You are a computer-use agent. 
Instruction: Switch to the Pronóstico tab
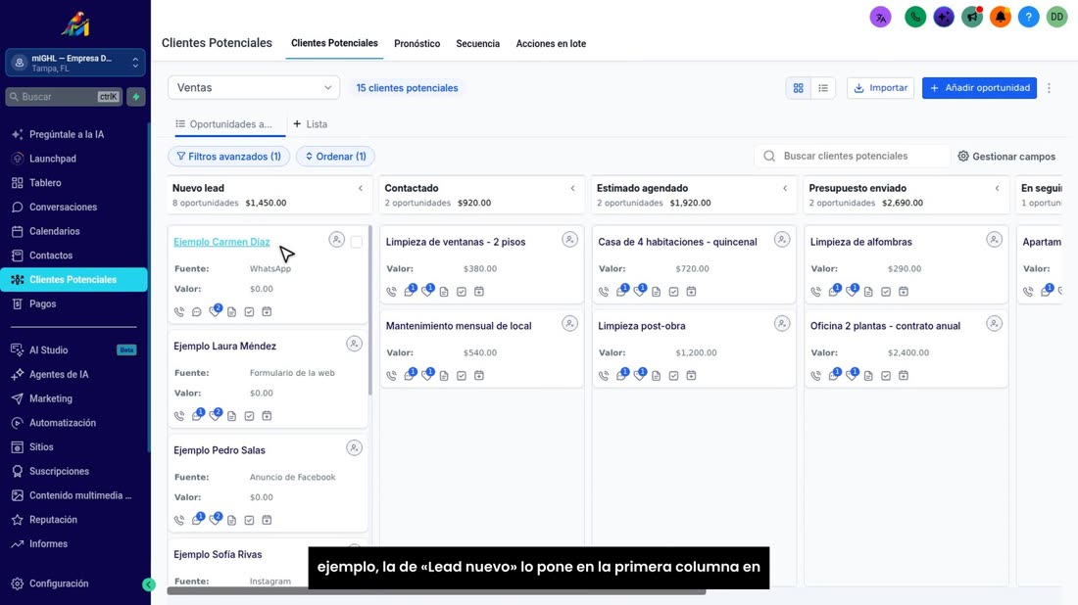pos(416,43)
